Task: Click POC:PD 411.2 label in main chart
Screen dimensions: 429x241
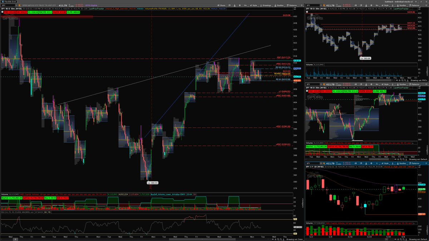Action: [x=45, y=12]
